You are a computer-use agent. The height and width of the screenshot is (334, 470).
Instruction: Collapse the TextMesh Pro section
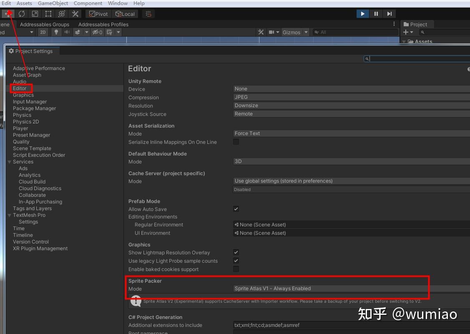pyautogui.click(x=9, y=215)
